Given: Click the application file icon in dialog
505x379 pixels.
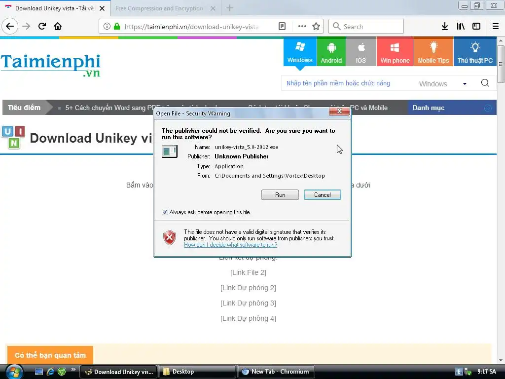Looking at the screenshot, I should pyautogui.click(x=170, y=151).
